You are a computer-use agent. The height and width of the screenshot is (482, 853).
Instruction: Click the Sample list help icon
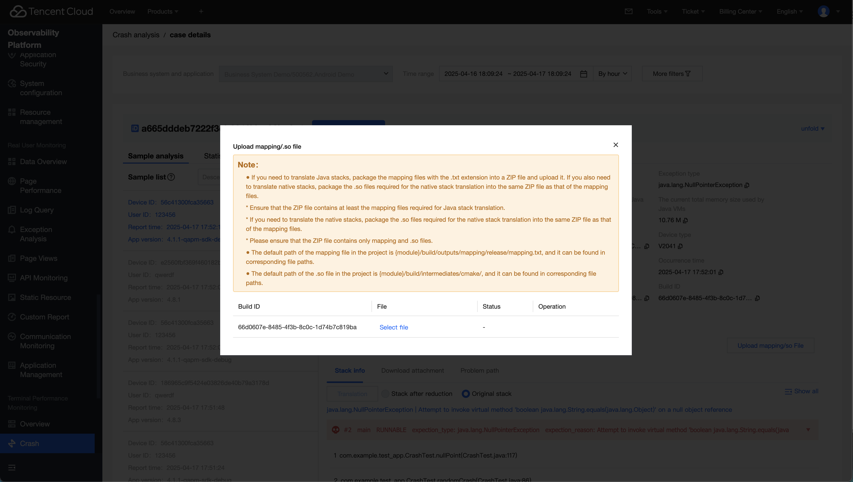click(x=171, y=177)
